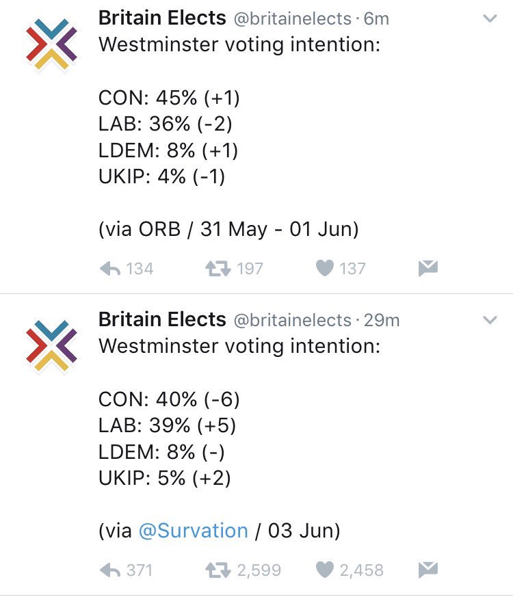Reply to the ORB poll tweet
513x597 pixels.
(110, 269)
